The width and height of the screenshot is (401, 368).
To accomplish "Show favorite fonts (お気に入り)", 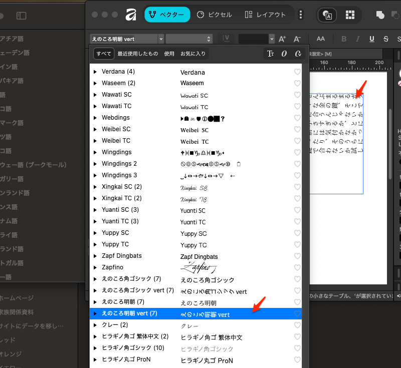I will (193, 54).
